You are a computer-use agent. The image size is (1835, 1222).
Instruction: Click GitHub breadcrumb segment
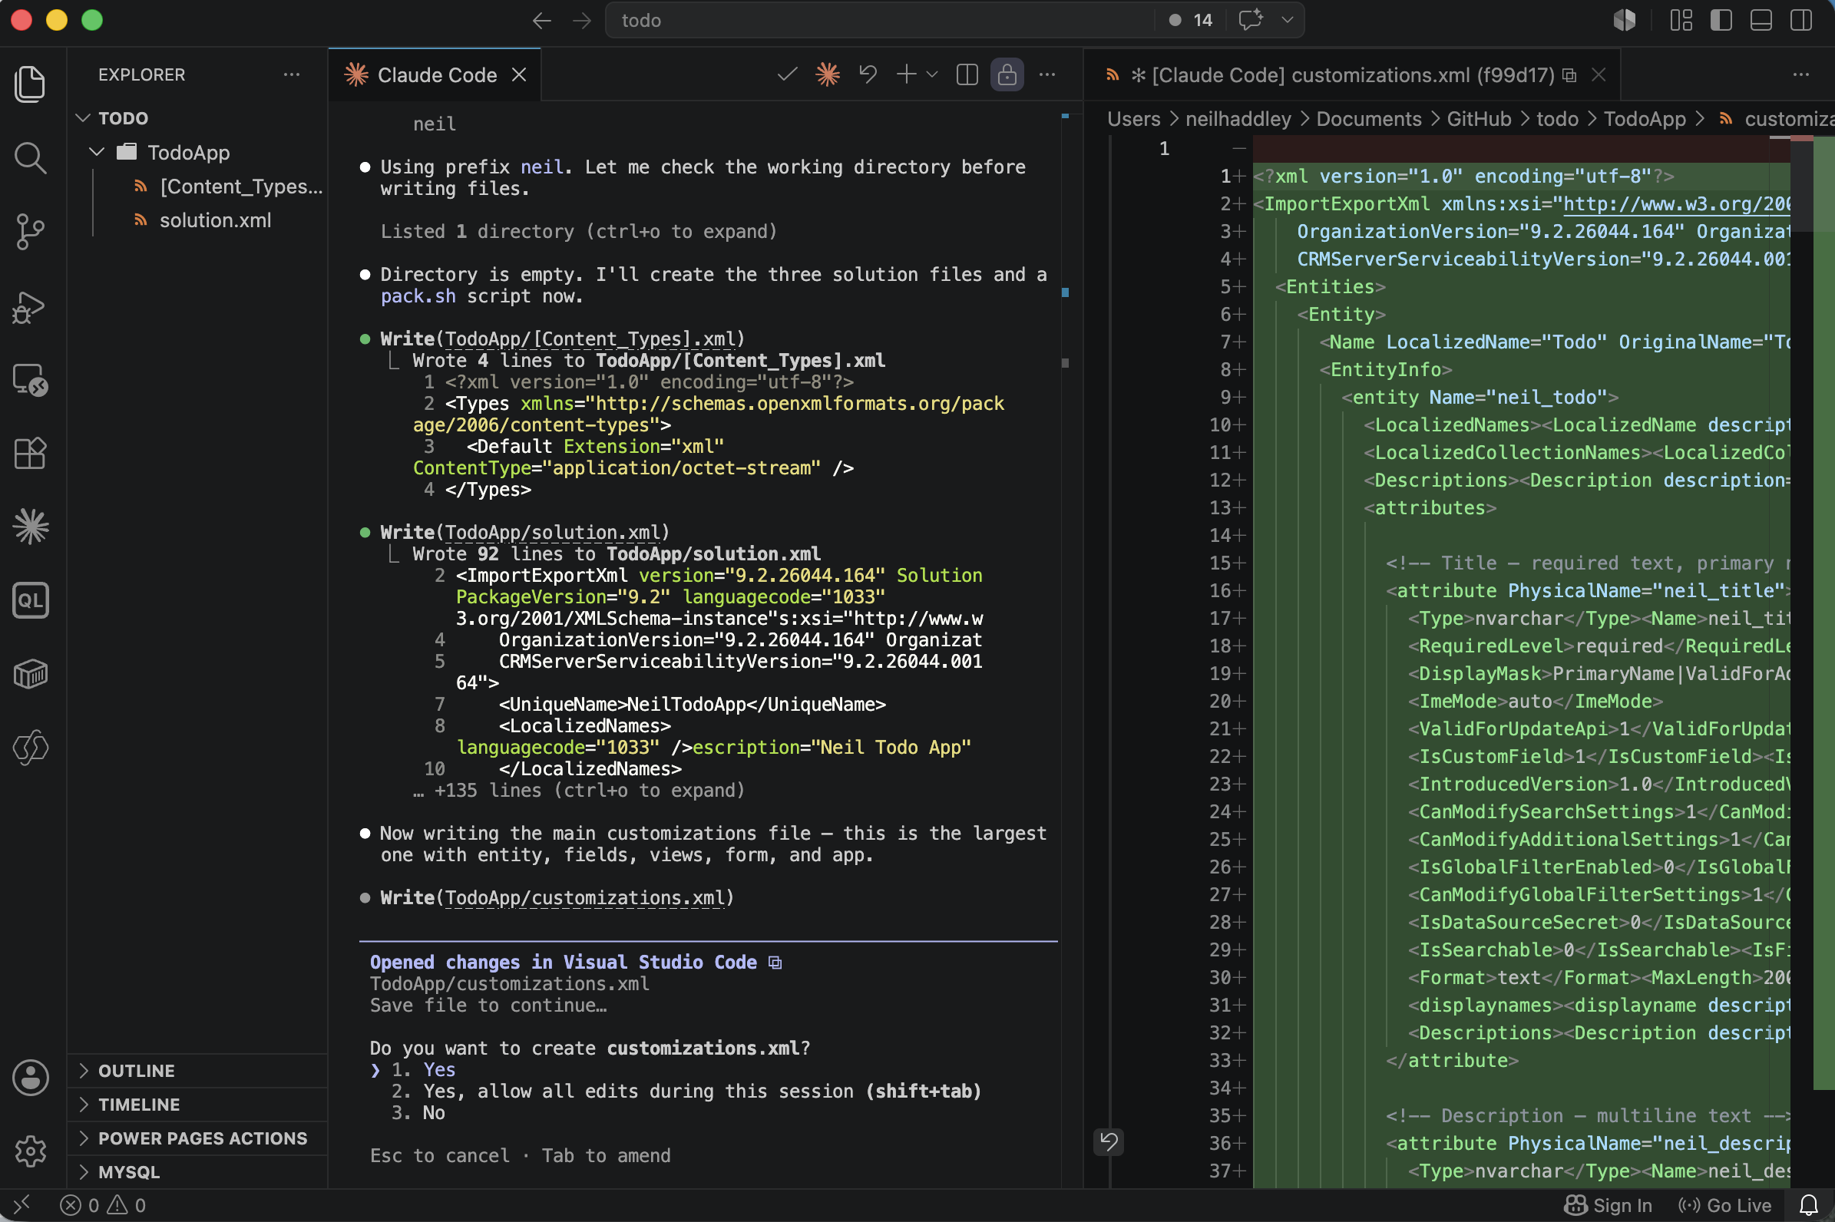pyautogui.click(x=1479, y=118)
